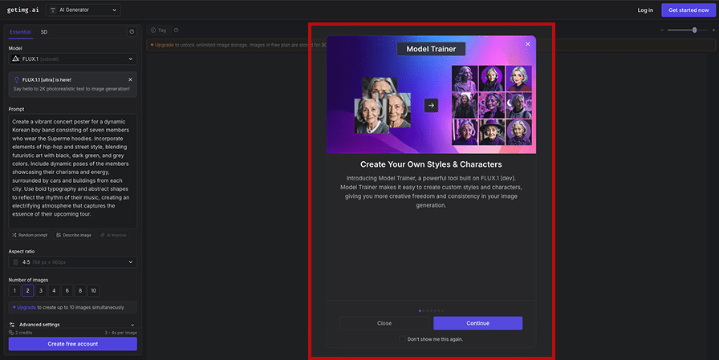
Task: Click the getimg.ai logo
Action: coord(22,10)
